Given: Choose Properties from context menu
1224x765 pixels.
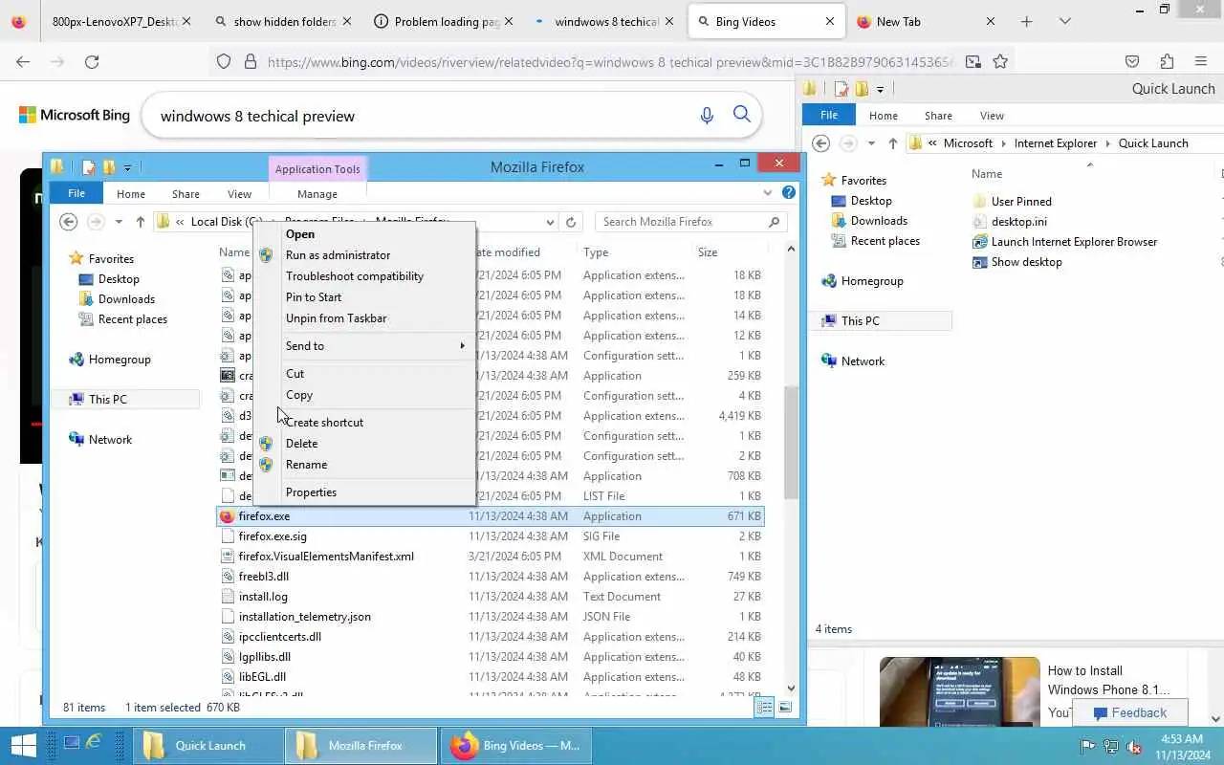Looking at the screenshot, I should click(x=364, y=492).
